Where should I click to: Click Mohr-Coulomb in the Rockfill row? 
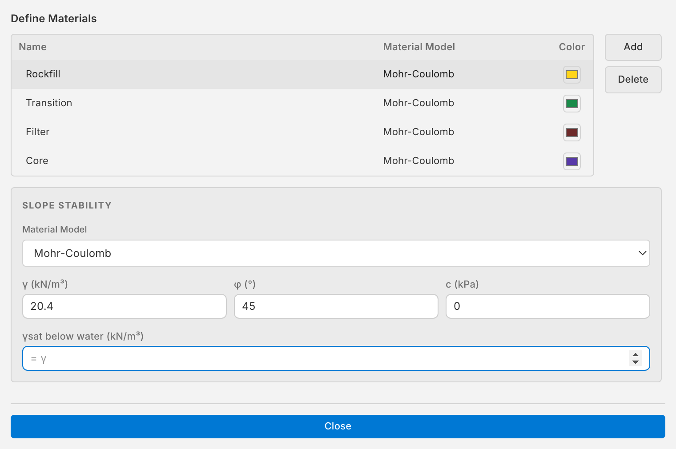tap(418, 74)
